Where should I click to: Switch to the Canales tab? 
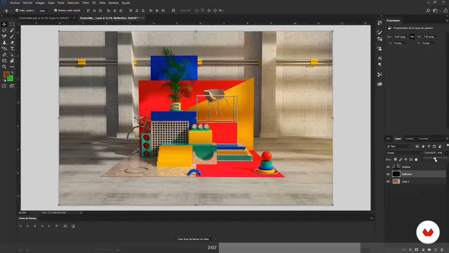coord(409,139)
